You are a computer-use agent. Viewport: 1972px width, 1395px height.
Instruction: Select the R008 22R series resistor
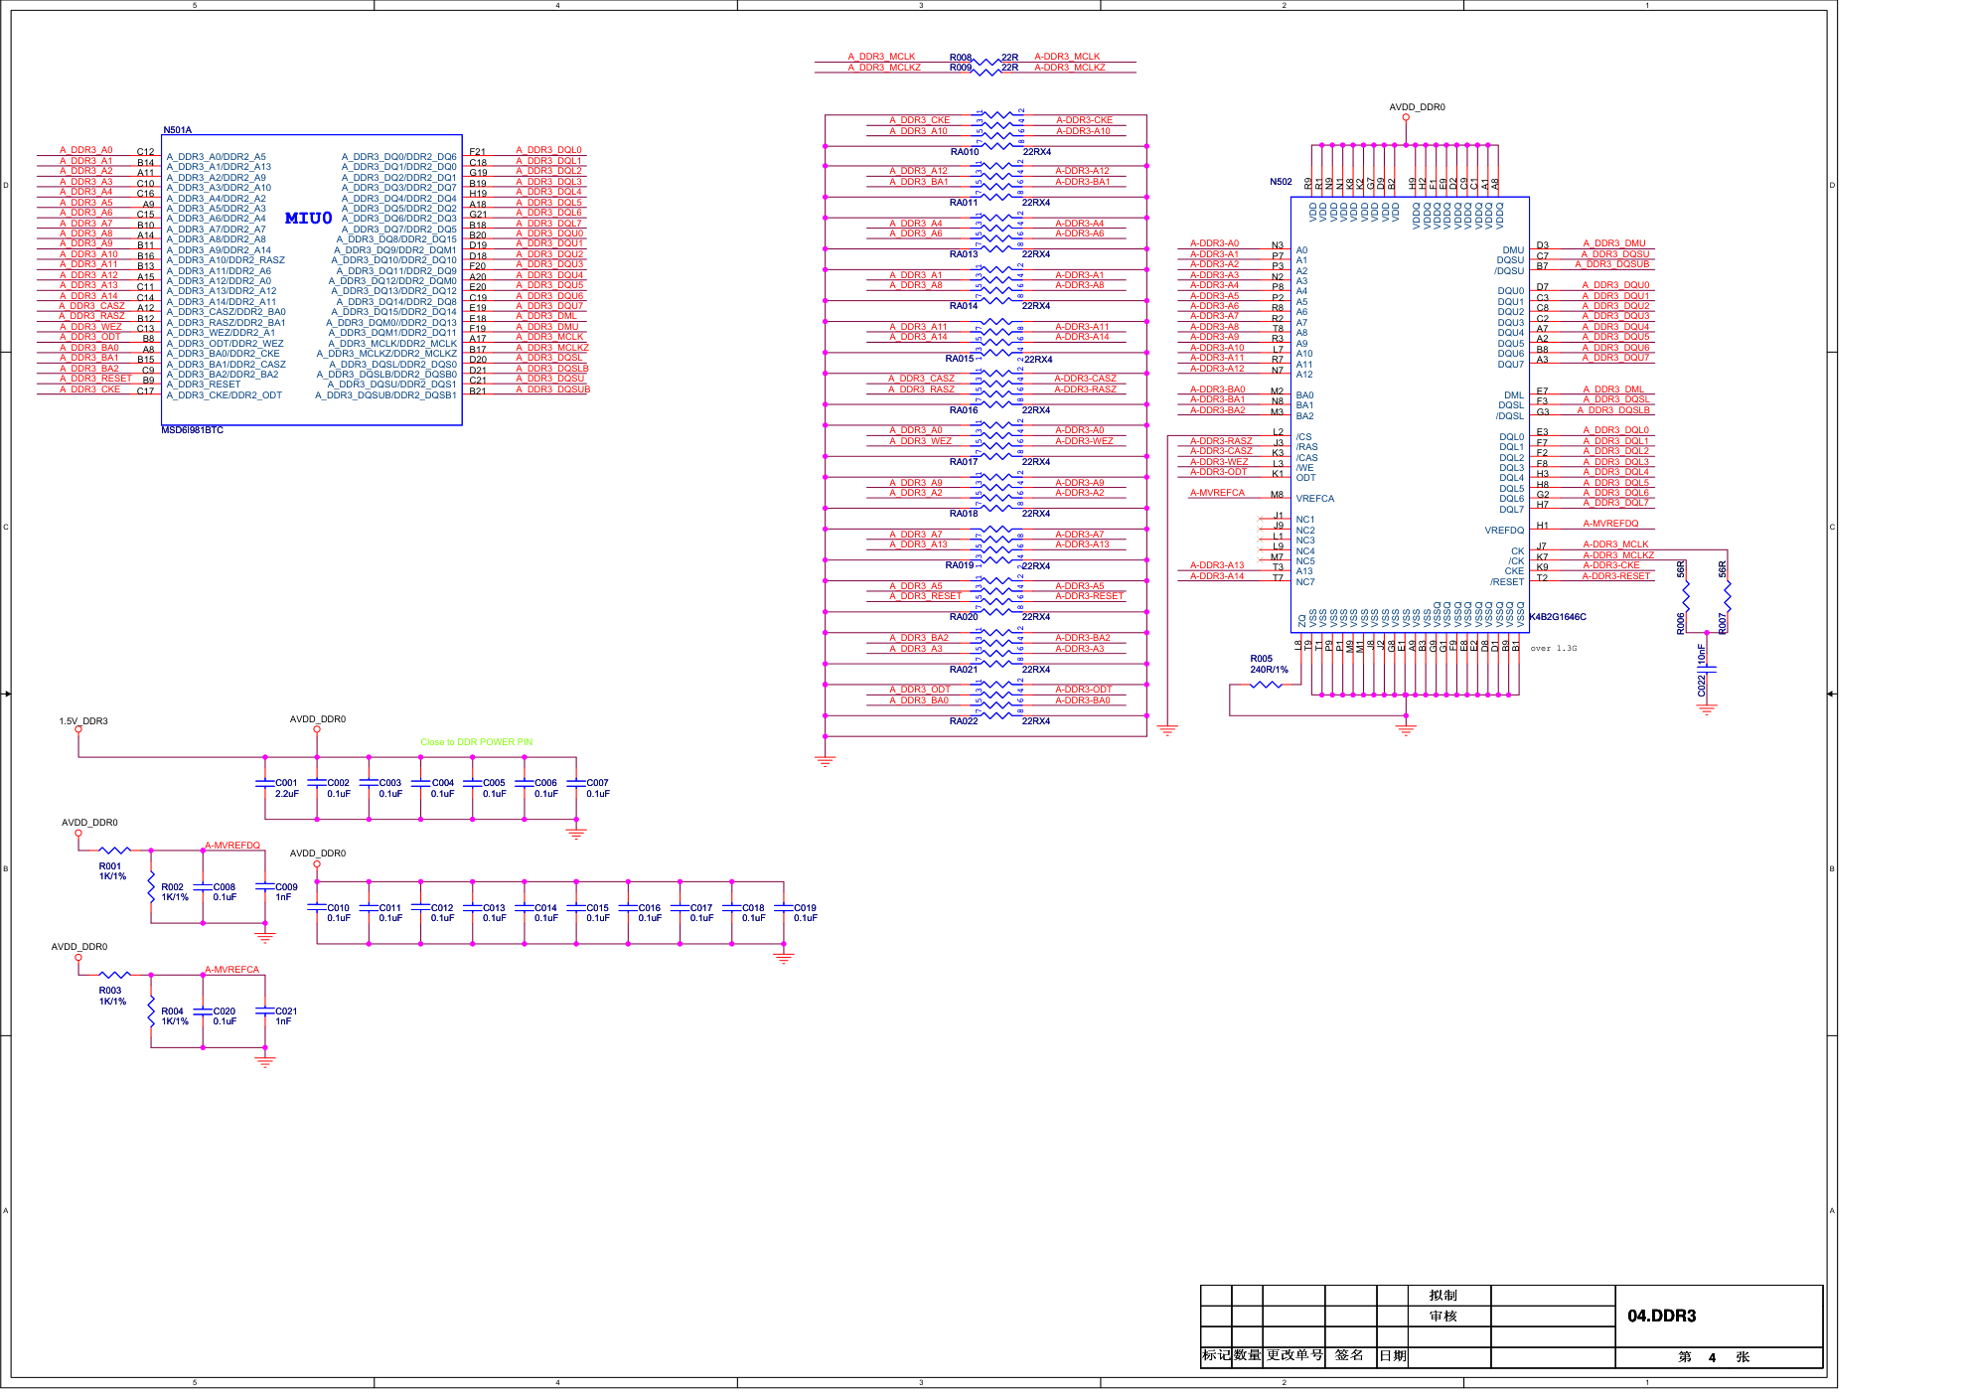click(x=986, y=62)
